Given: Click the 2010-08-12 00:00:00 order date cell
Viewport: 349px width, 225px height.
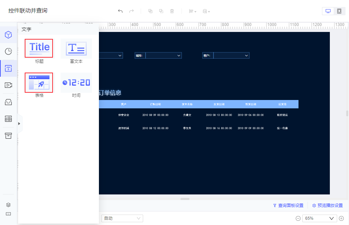Looking at the screenshot, I should [155, 128].
